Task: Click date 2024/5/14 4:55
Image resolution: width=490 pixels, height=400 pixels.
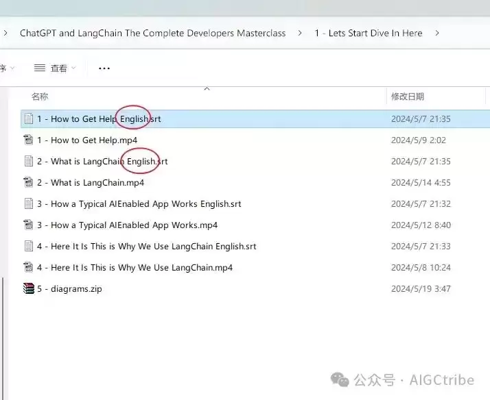Action: (x=421, y=182)
